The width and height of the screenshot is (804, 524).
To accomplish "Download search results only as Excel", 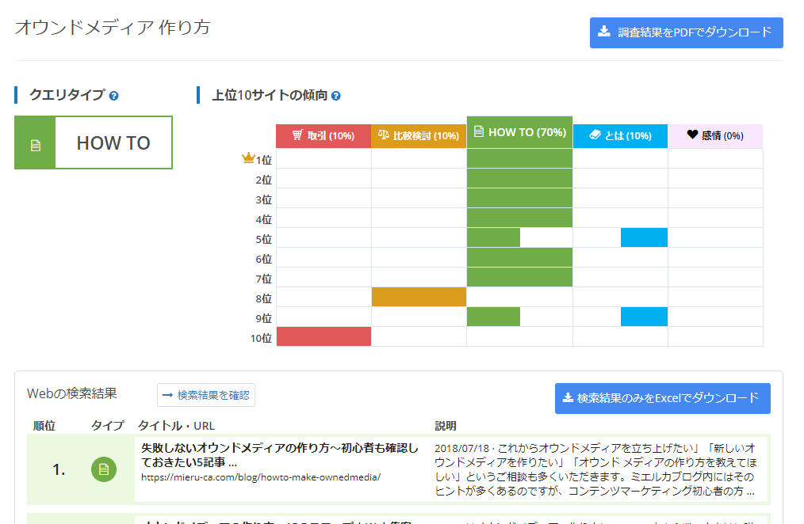I will (x=663, y=398).
